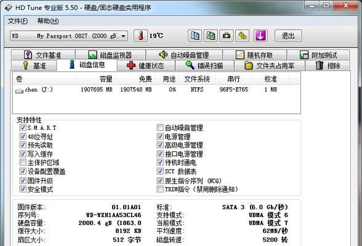Toggle the SCT 数据表 checkbox
Image resolution: width=362 pixels, height=246 pixels.
[160, 171]
